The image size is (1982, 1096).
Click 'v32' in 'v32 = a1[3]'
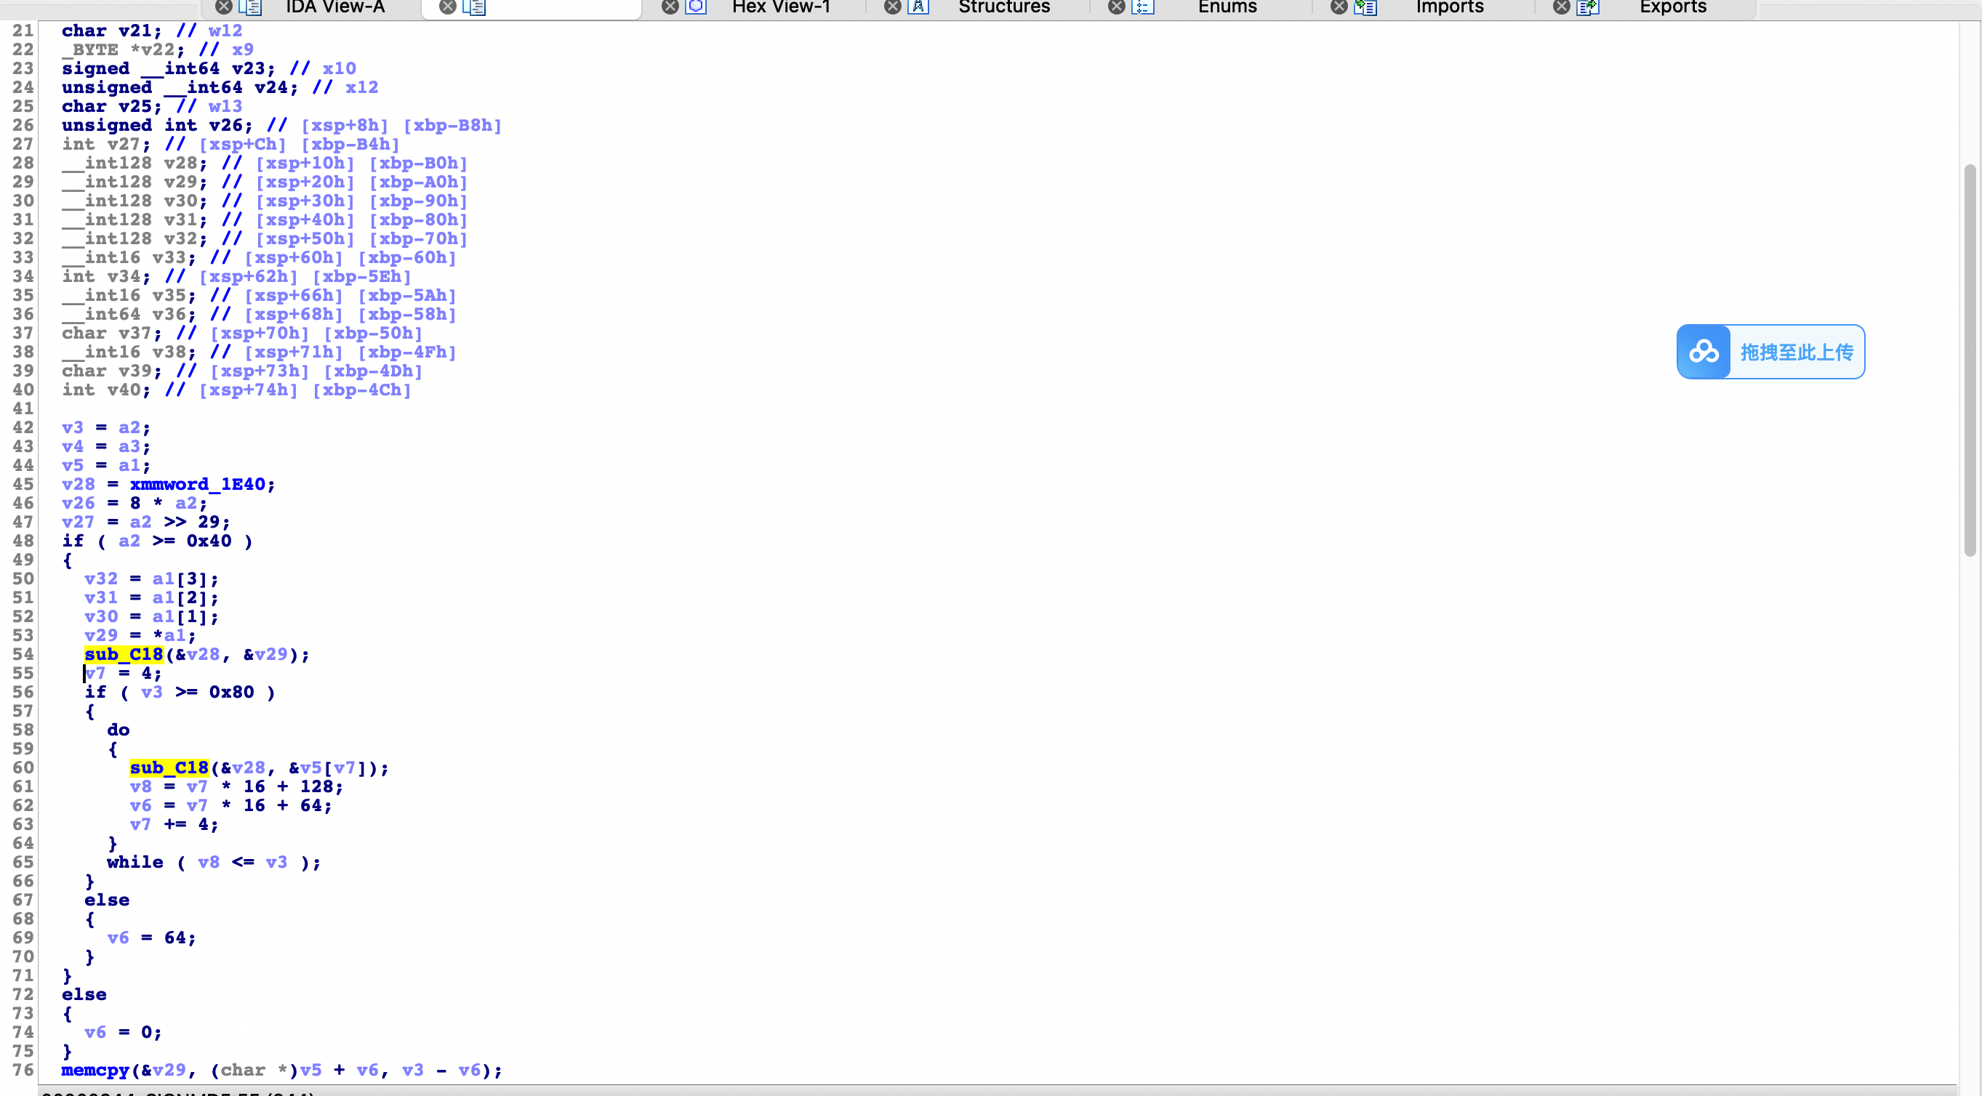tap(101, 579)
